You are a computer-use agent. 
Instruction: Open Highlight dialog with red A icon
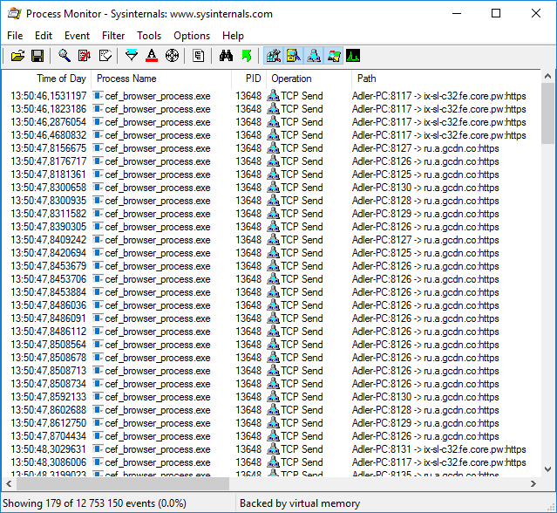click(x=152, y=56)
